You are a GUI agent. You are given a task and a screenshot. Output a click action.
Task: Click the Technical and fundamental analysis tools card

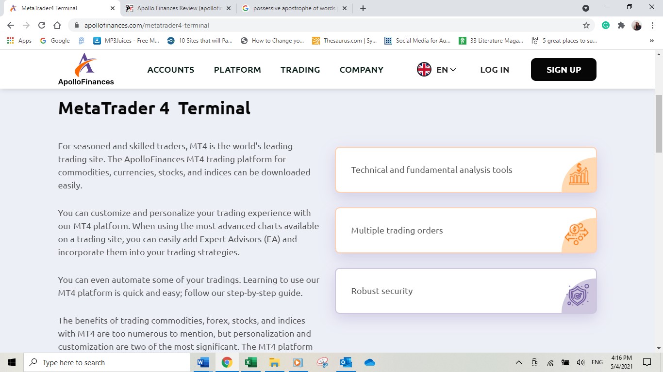click(466, 170)
